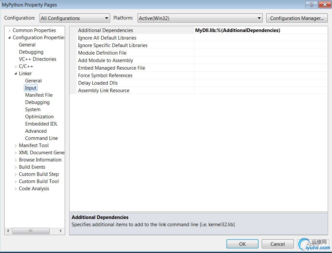
Task: Open the Configuration dropdown
Action: (x=75, y=18)
